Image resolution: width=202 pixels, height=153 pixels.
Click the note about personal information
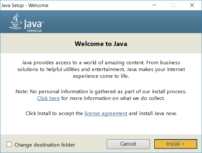(x=101, y=92)
